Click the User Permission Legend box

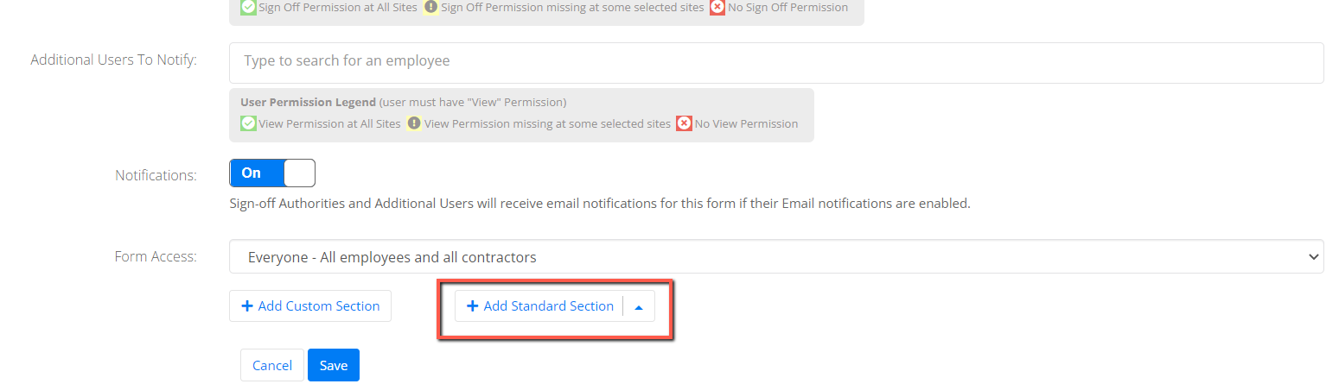521,115
